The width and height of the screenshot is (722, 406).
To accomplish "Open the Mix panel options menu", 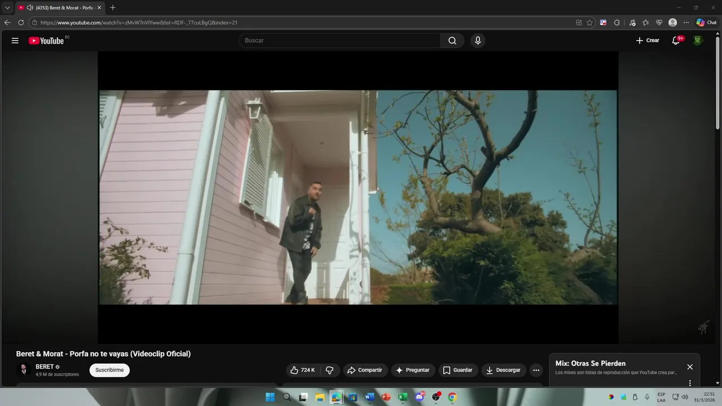I will (x=689, y=383).
